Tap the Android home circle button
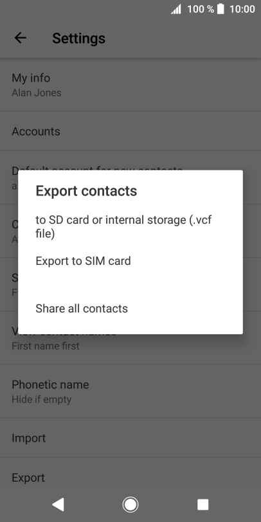Image resolution: width=261 pixels, height=522 pixels. pos(130,505)
